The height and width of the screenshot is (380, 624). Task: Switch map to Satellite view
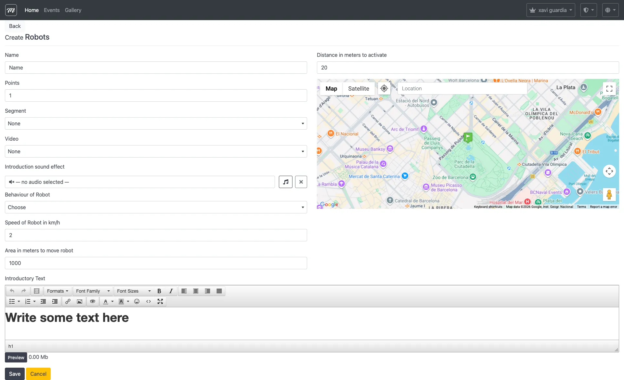(x=358, y=88)
